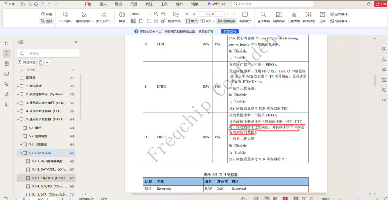This screenshot has width=388, height=200.
Task: Click the rotate clockwise icon
Action: coord(163,21)
